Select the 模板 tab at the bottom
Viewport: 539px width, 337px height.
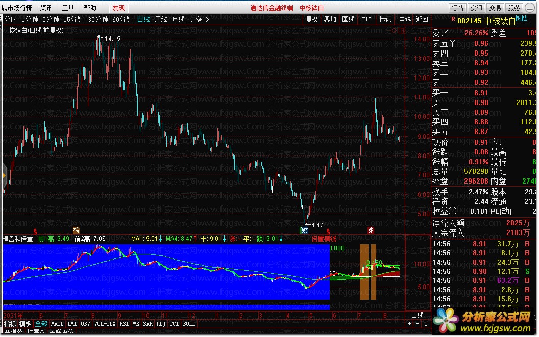click(x=26, y=324)
